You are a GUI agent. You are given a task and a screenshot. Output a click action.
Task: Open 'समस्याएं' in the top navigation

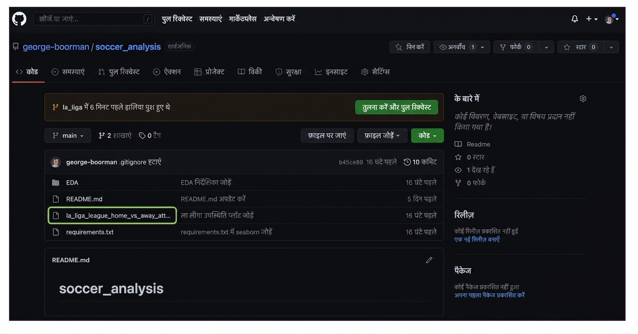pyautogui.click(x=211, y=19)
